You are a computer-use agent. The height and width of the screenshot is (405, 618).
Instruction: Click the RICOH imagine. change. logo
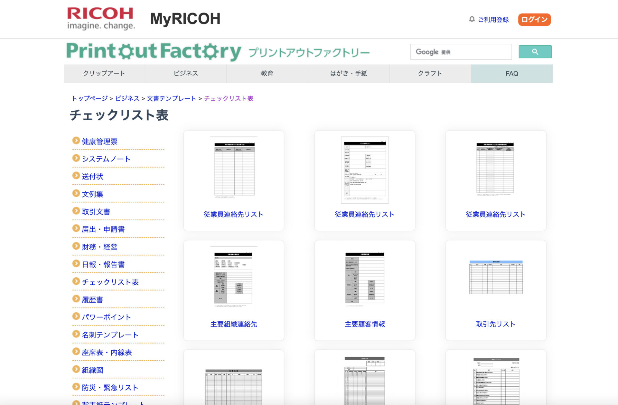tap(101, 19)
